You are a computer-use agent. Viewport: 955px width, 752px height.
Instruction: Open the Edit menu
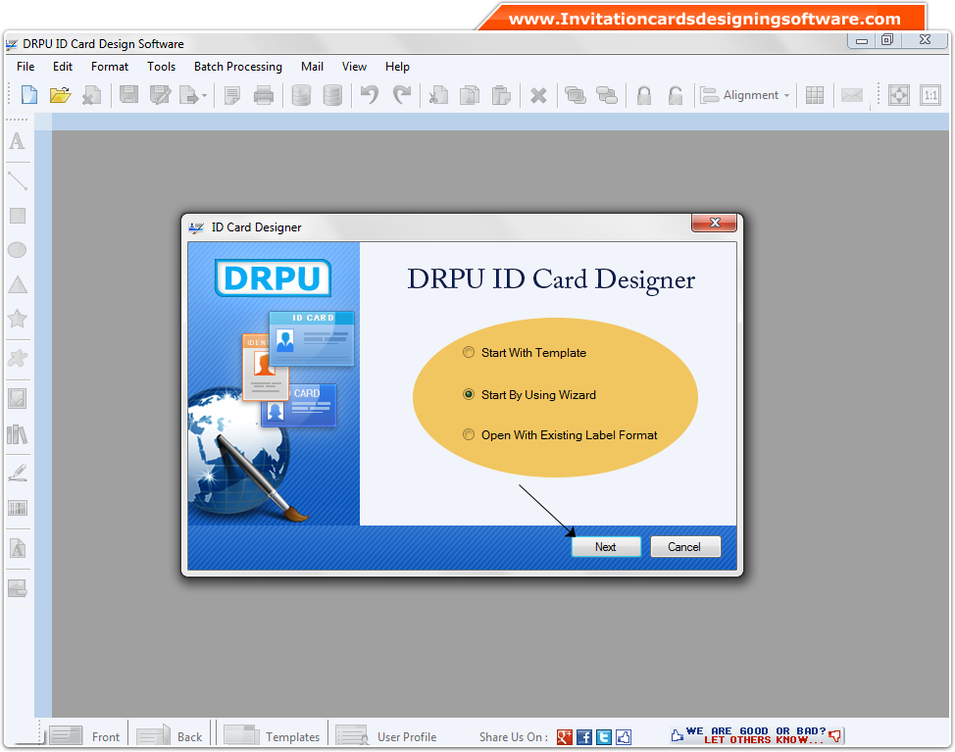pyautogui.click(x=62, y=67)
